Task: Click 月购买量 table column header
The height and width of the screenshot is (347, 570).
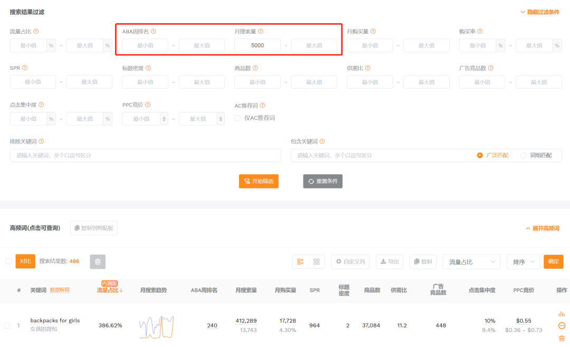Action: (x=286, y=290)
